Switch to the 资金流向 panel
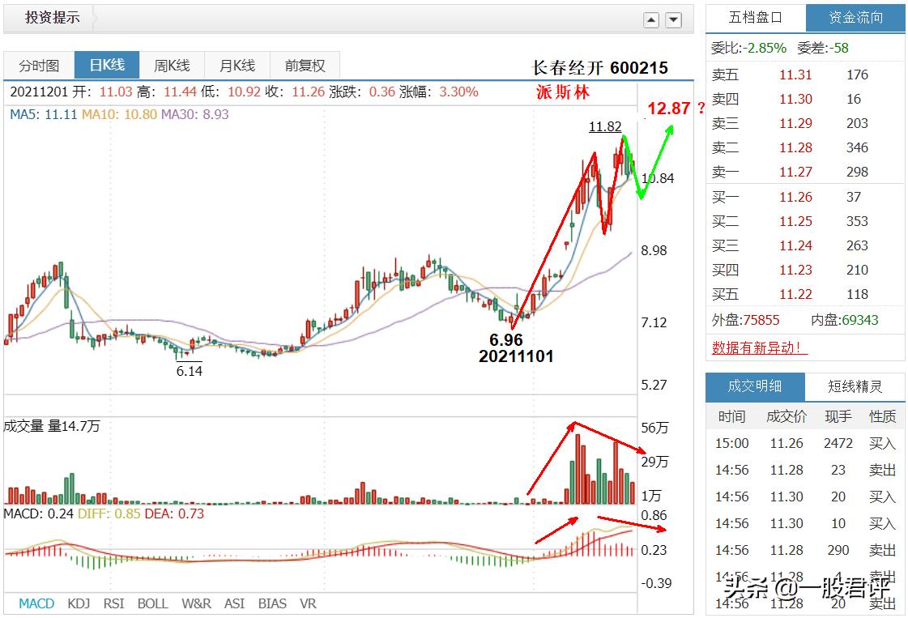The image size is (908, 618). (x=855, y=17)
